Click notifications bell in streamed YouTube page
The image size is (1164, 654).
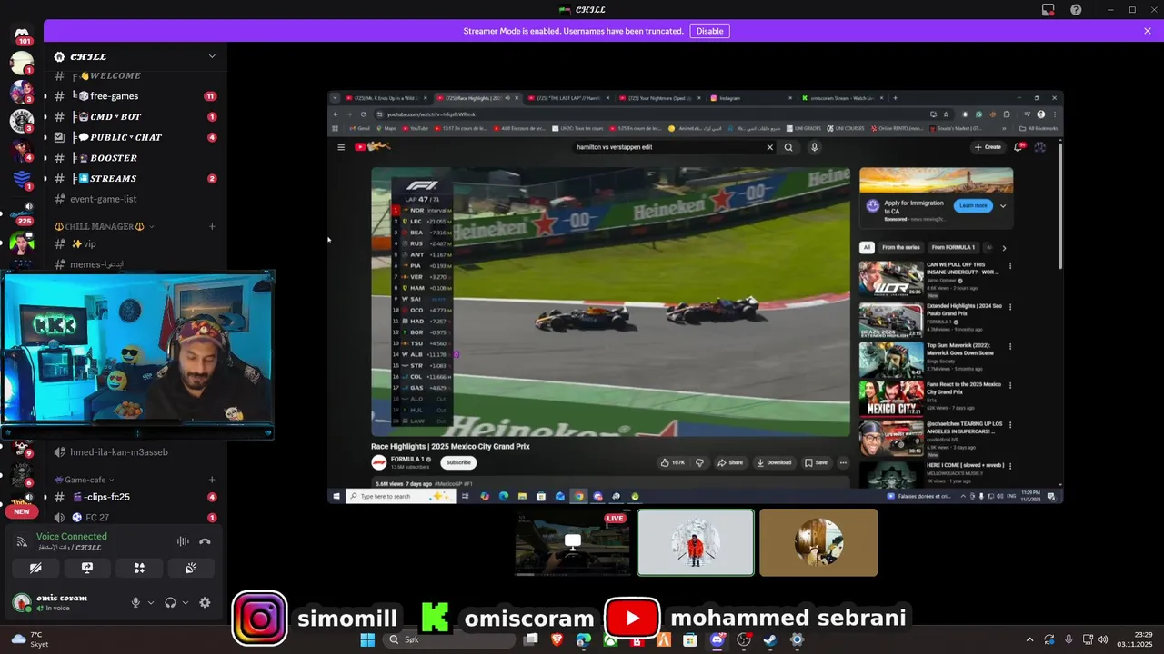point(1018,147)
